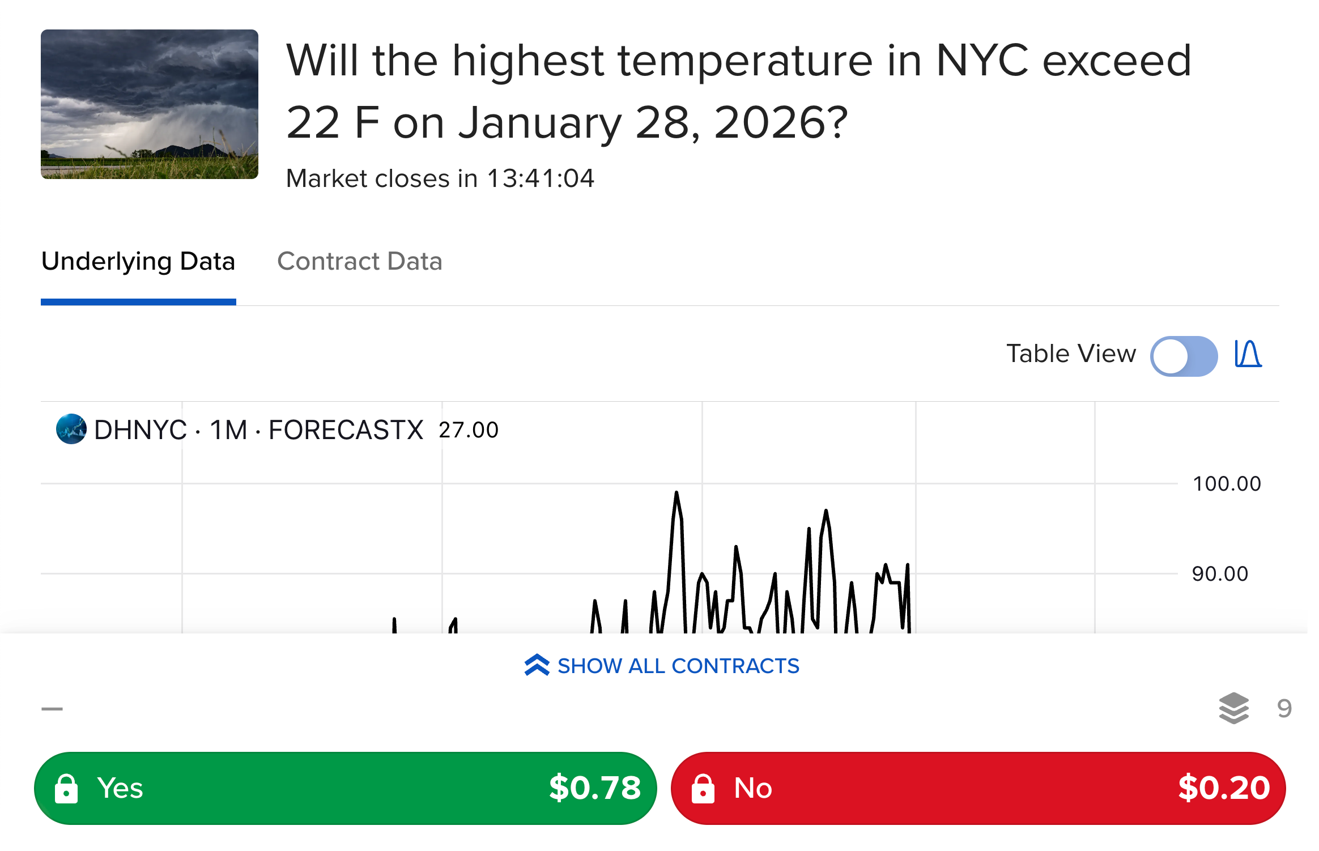Click the contract count number 9

point(1284,708)
